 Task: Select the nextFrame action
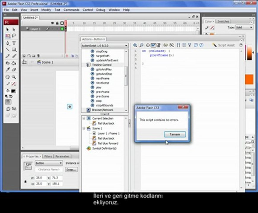[103, 78]
